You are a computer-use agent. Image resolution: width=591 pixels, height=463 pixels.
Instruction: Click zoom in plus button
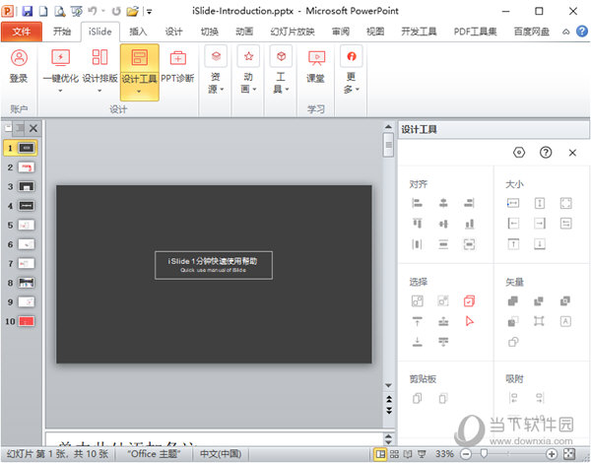[x=552, y=454]
